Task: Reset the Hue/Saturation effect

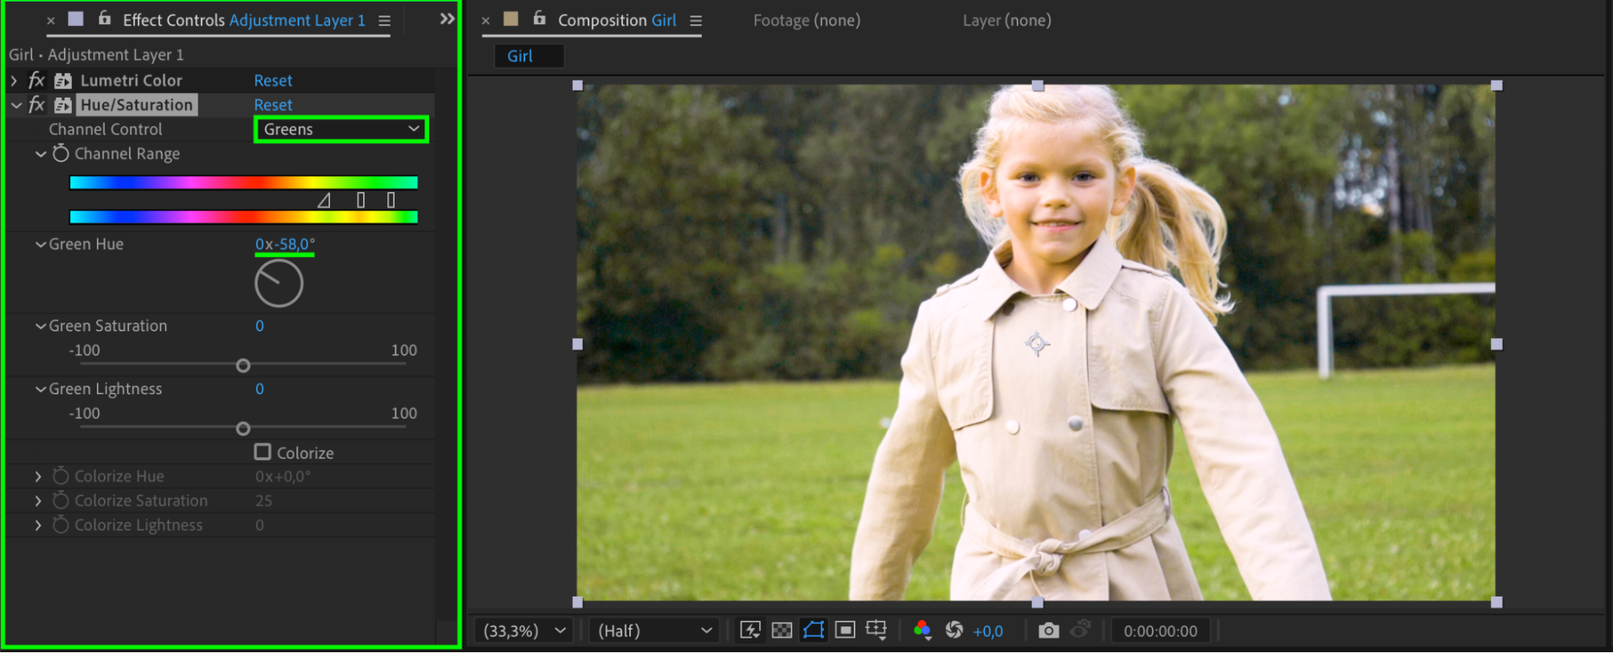Action: tap(273, 105)
